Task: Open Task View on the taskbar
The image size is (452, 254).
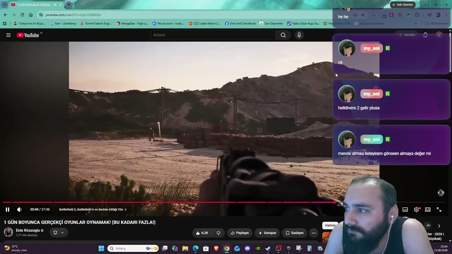Action: click(x=165, y=248)
